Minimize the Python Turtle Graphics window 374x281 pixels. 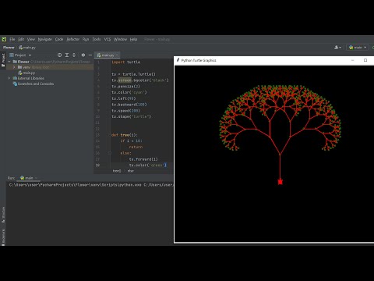[353, 60]
